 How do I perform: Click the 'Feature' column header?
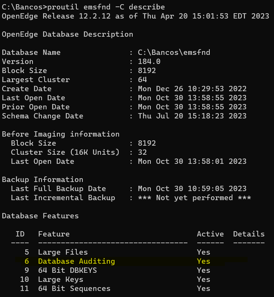click(x=54, y=234)
